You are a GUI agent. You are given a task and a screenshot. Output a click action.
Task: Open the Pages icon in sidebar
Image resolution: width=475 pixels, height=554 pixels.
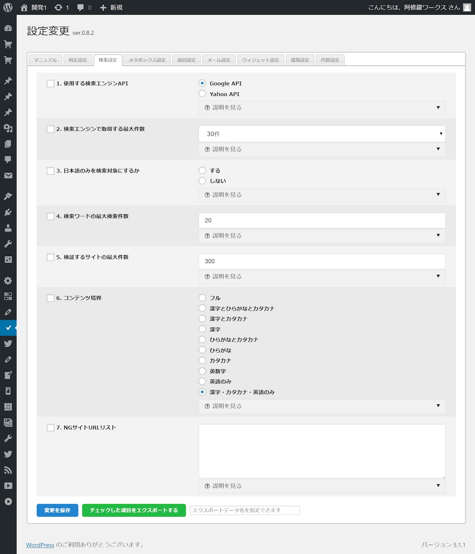click(8, 144)
